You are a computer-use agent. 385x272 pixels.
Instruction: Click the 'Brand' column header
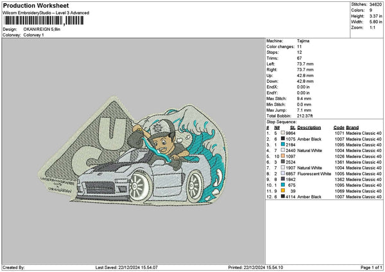point(352,128)
